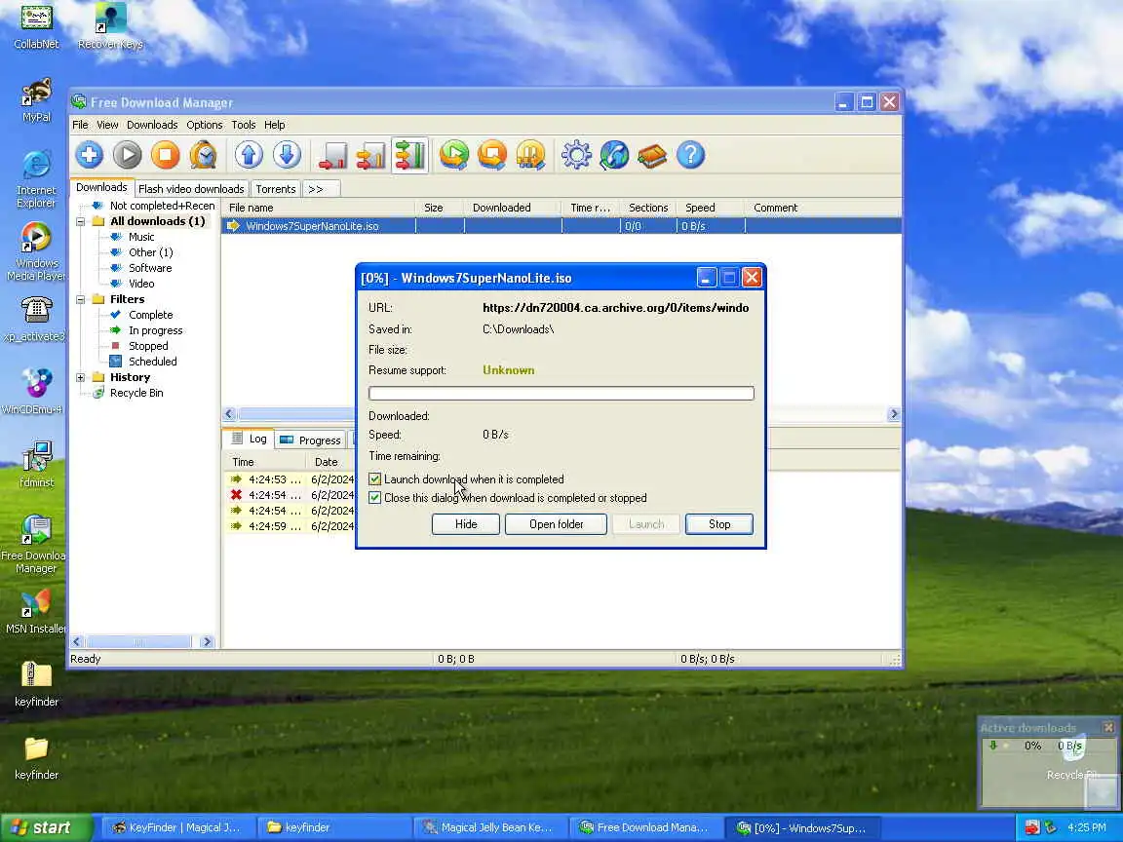Image resolution: width=1123 pixels, height=842 pixels.
Task: Click the blue question mark Help icon
Action: (x=690, y=155)
